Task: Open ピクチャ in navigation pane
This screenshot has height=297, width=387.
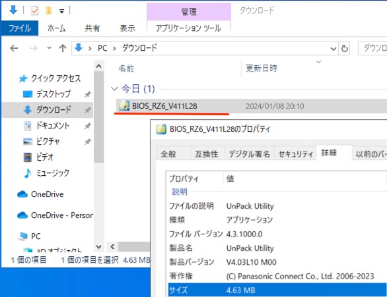Action: coord(48,142)
